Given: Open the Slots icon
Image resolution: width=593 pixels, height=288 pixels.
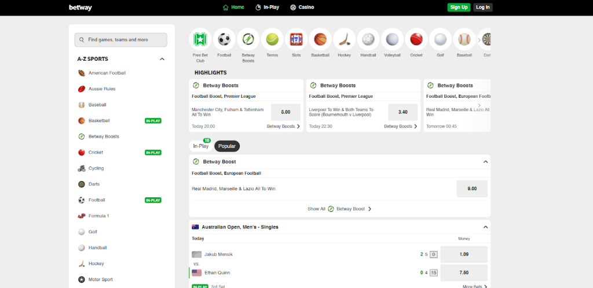Looking at the screenshot, I should (296, 39).
